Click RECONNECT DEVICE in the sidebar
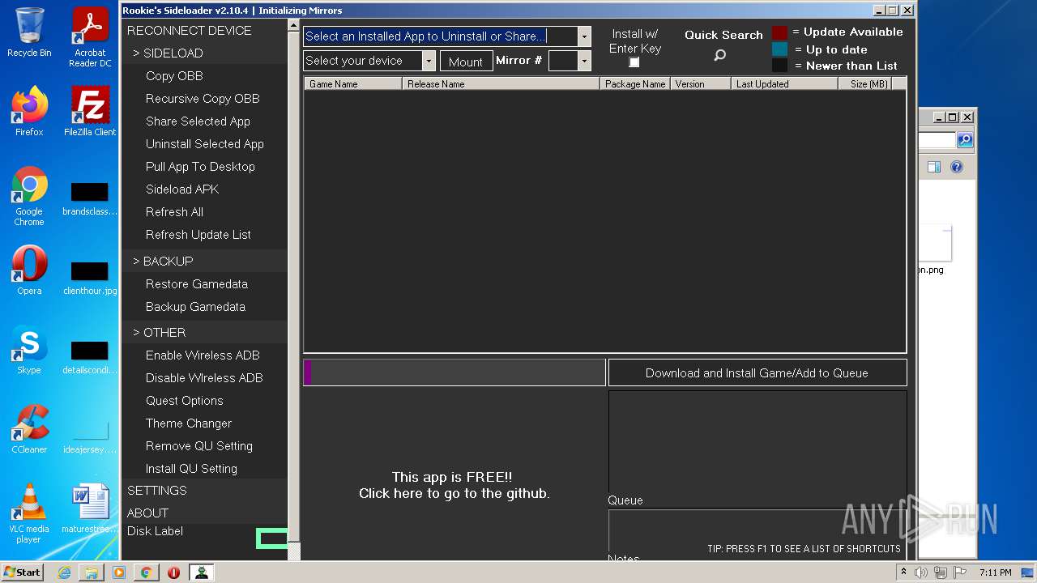 click(x=190, y=31)
